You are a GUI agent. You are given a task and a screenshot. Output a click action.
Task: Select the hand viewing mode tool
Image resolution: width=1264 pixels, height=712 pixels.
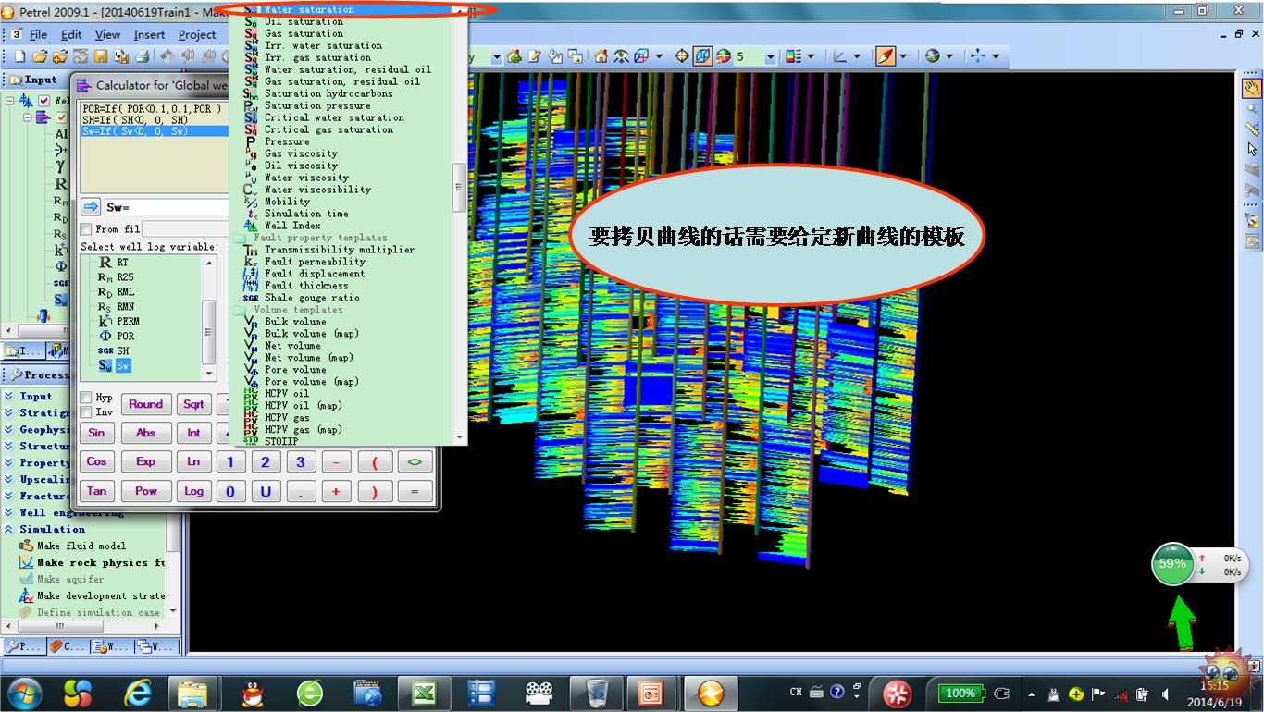click(x=1251, y=89)
